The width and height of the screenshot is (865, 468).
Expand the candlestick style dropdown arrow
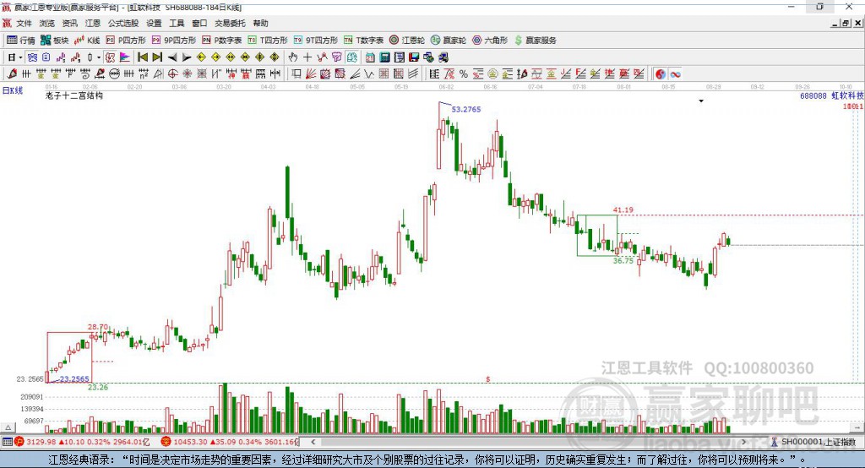tap(99, 57)
